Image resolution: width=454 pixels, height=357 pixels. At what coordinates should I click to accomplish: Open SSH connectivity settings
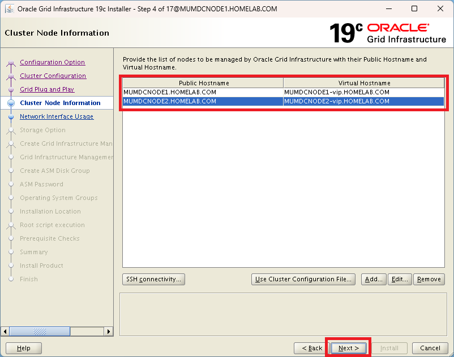pyautogui.click(x=153, y=279)
